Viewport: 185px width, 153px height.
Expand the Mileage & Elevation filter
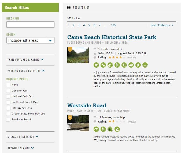tap(23, 137)
